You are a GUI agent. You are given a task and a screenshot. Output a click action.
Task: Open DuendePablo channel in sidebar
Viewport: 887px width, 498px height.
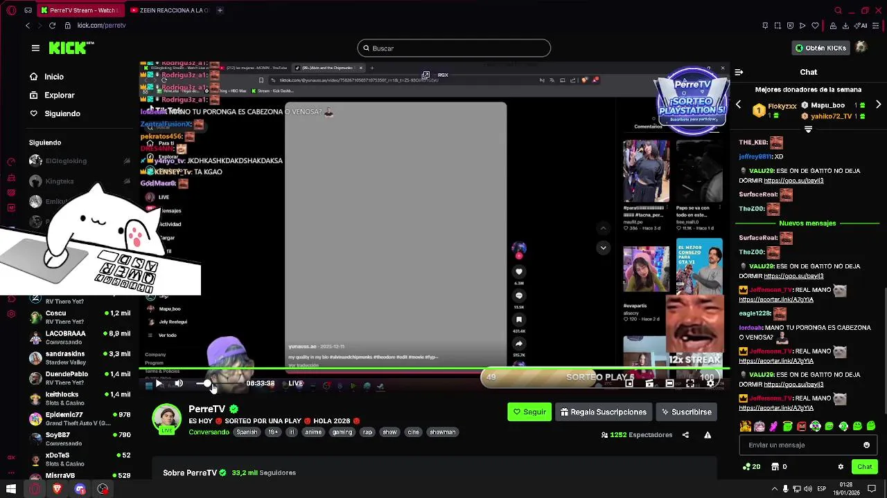(80, 378)
